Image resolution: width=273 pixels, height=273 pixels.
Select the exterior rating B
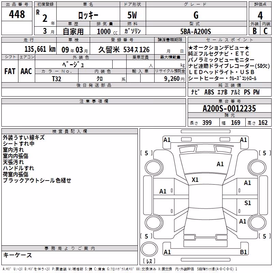pos(255,31)
